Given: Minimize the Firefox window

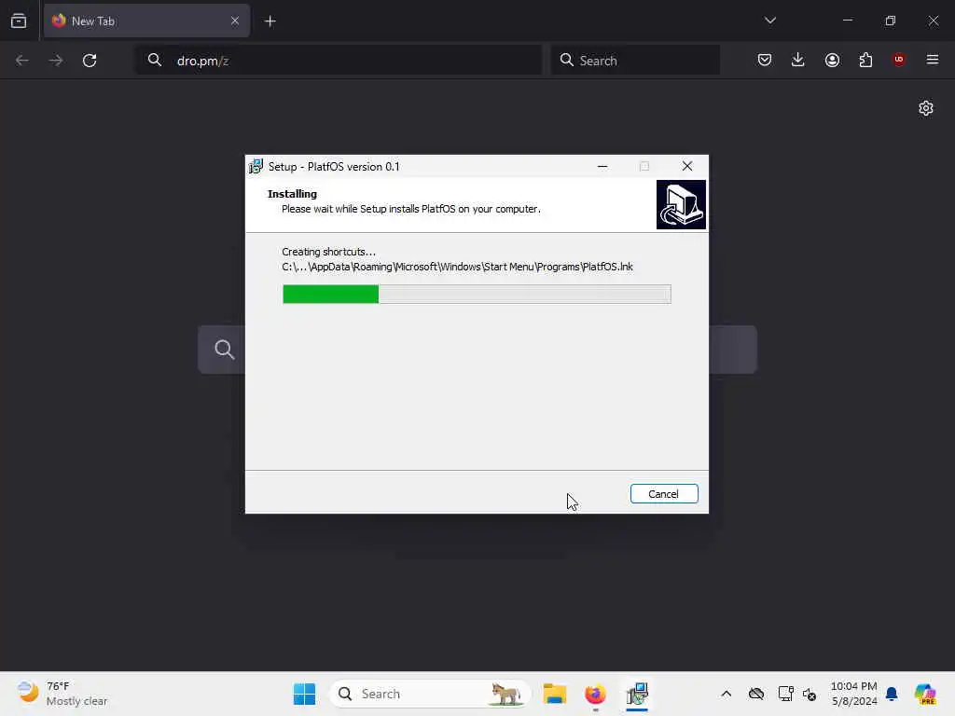Looking at the screenshot, I should tap(847, 21).
